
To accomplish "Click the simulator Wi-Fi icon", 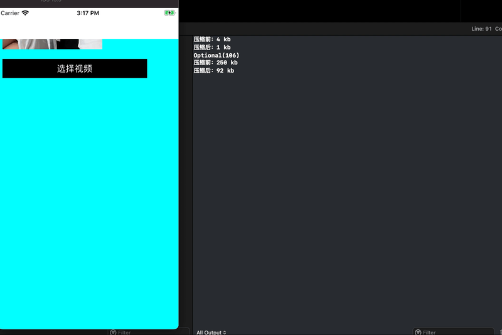I will point(25,13).
